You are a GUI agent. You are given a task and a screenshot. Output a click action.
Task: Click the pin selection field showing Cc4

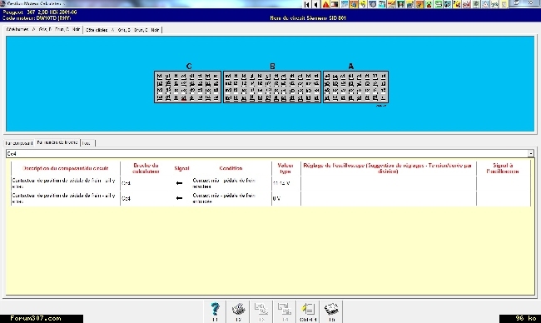pyautogui.click(x=266, y=153)
